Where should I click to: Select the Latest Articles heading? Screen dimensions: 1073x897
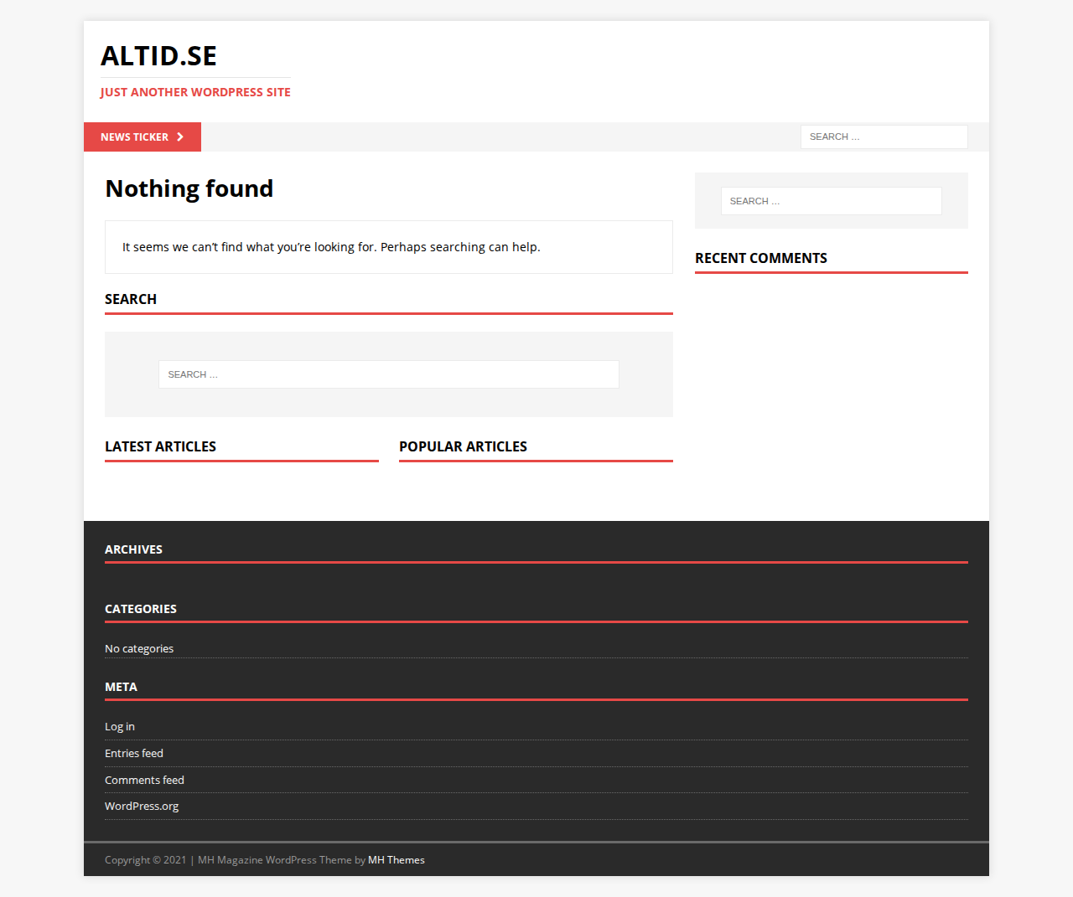coord(160,446)
